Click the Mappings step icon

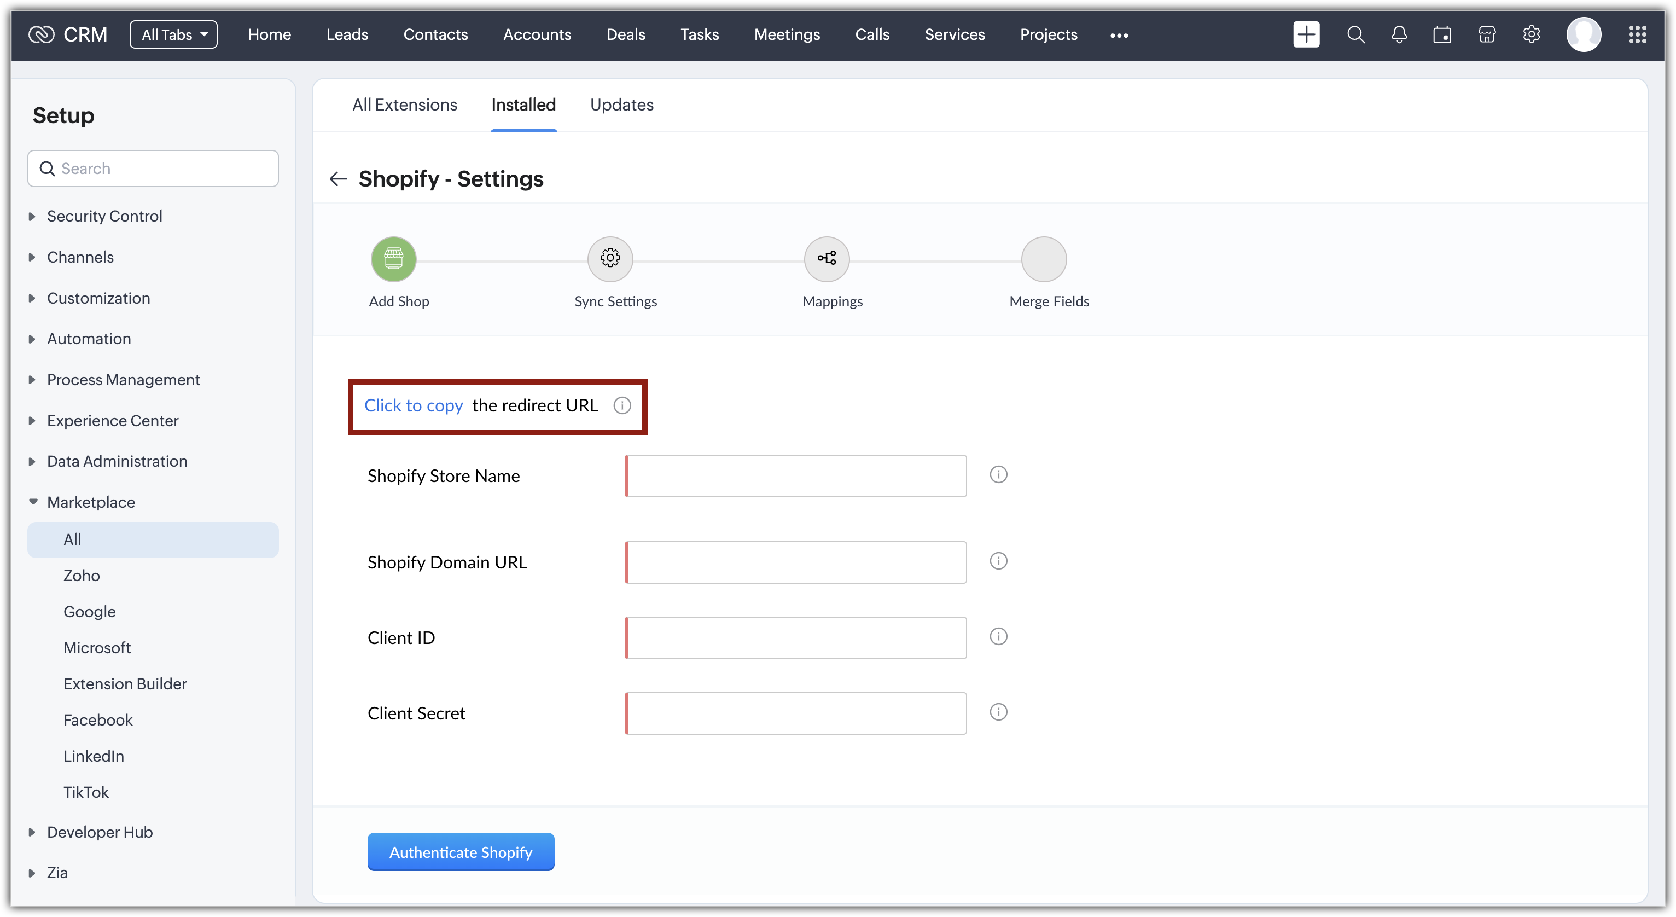(x=827, y=258)
